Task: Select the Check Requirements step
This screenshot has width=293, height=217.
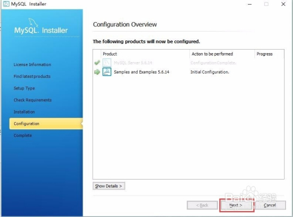Action: click(33, 100)
